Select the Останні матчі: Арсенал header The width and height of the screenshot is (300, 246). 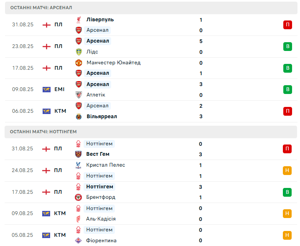pos(41,8)
